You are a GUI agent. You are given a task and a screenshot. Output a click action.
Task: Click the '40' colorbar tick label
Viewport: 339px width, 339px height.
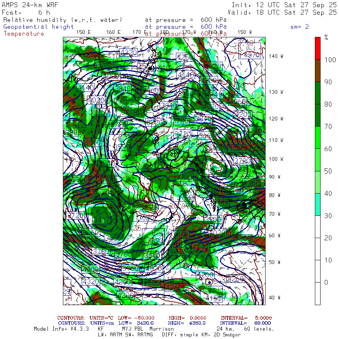coord(328,193)
